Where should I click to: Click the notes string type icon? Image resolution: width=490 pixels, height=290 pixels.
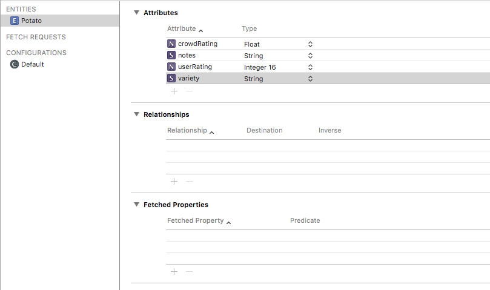(x=171, y=55)
